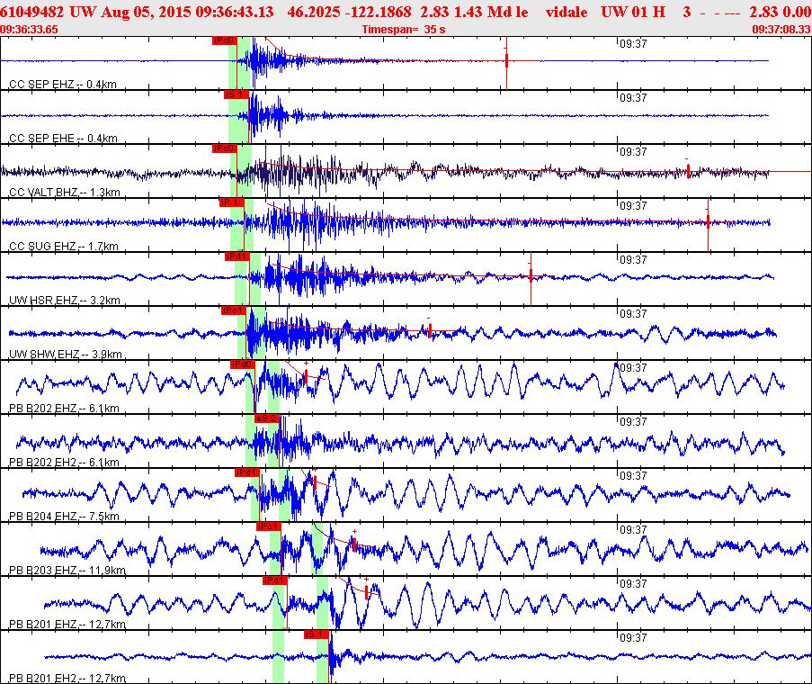Click the end time 09:37:08.33 in header
Viewport: 812px width, 684px height.
click(781, 30)
